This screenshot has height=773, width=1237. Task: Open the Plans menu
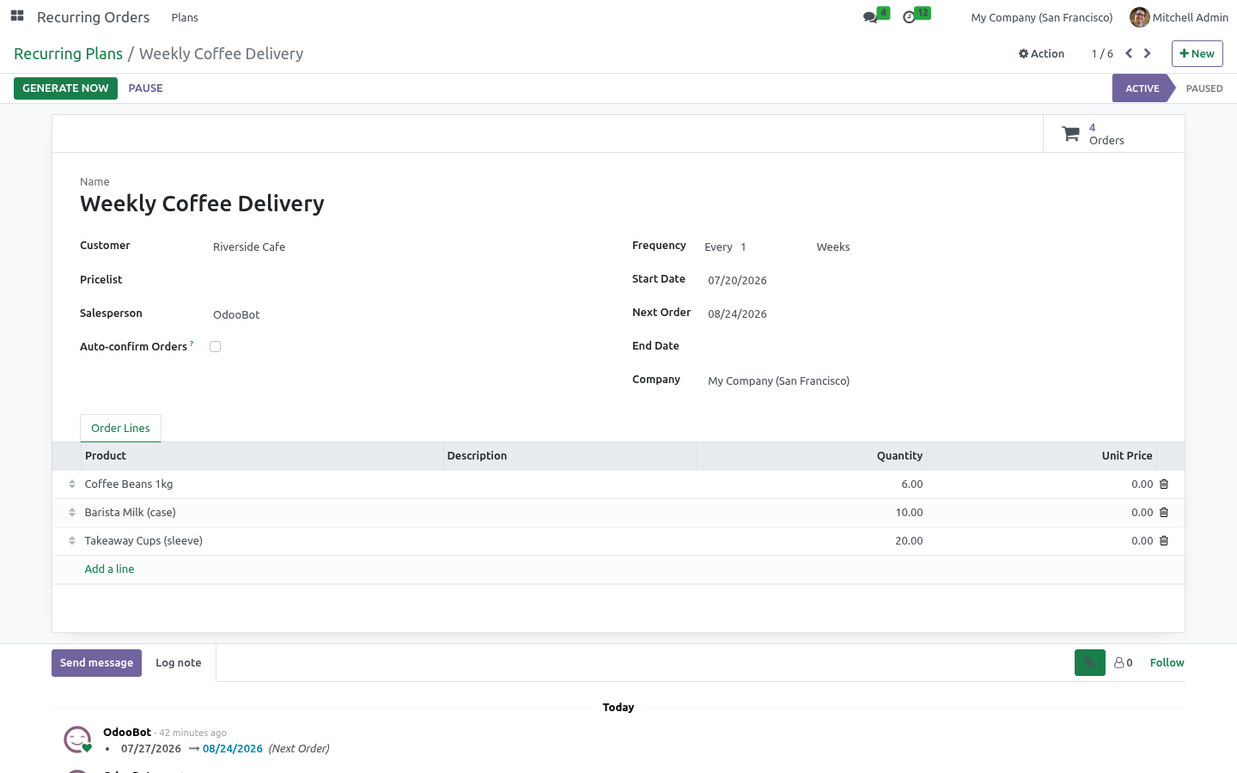pyautogui.click(x=185, y=17)
